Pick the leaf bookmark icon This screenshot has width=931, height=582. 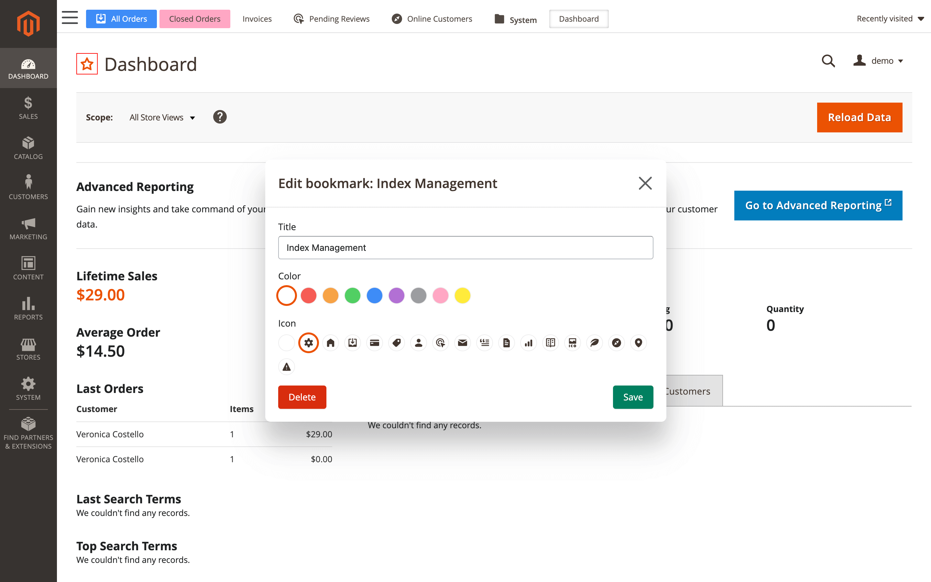[x=594, y=342]
